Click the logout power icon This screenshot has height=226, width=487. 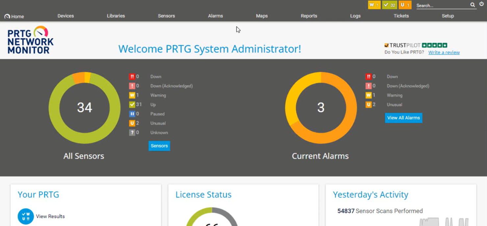[481, 4]
